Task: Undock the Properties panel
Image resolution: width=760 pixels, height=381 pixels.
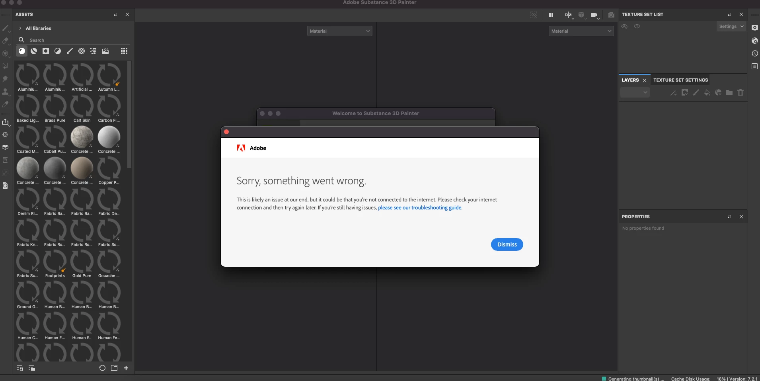Action: 729,217
